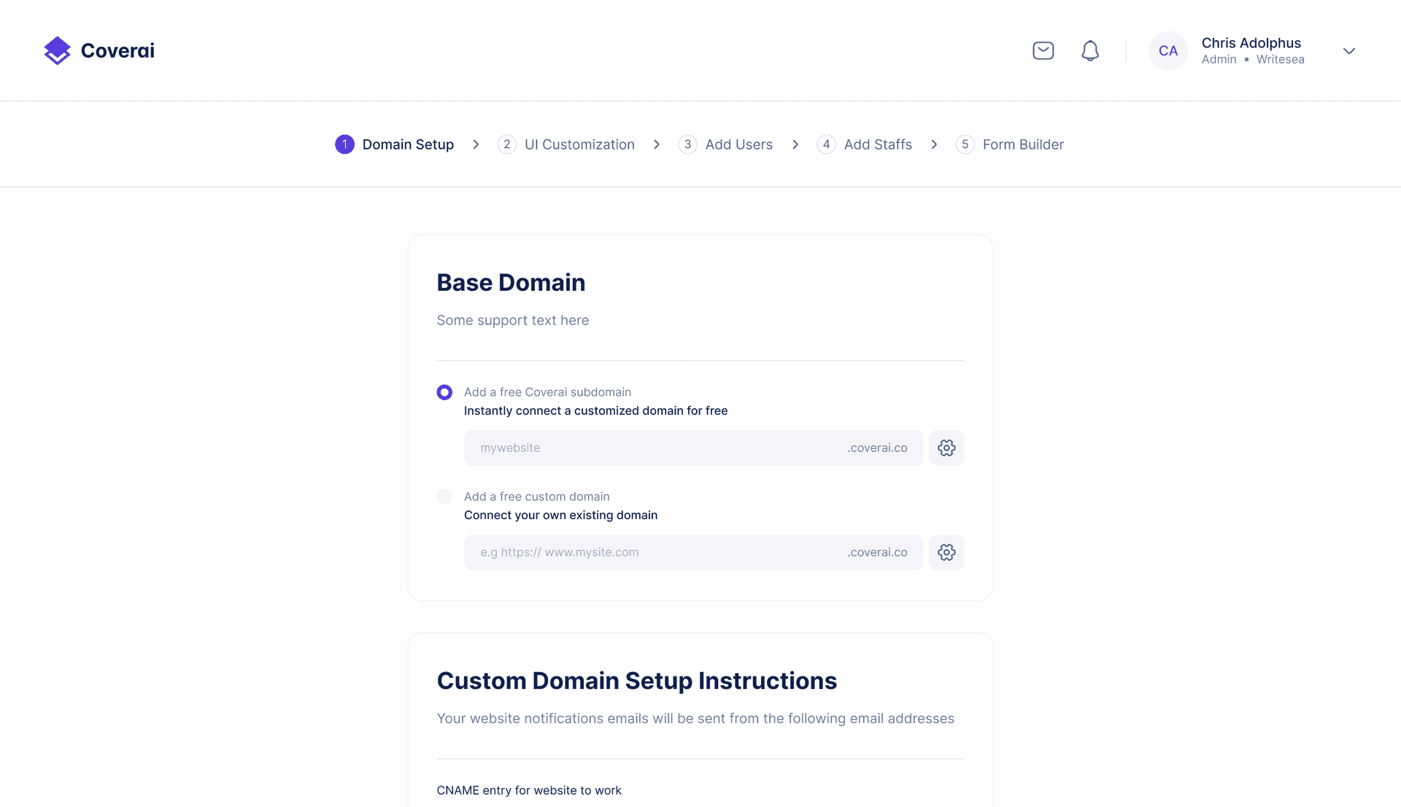Click the step 5 number circle
Image resolution: width=1401 pixels, height=807 pixels.
pos(965,144)
